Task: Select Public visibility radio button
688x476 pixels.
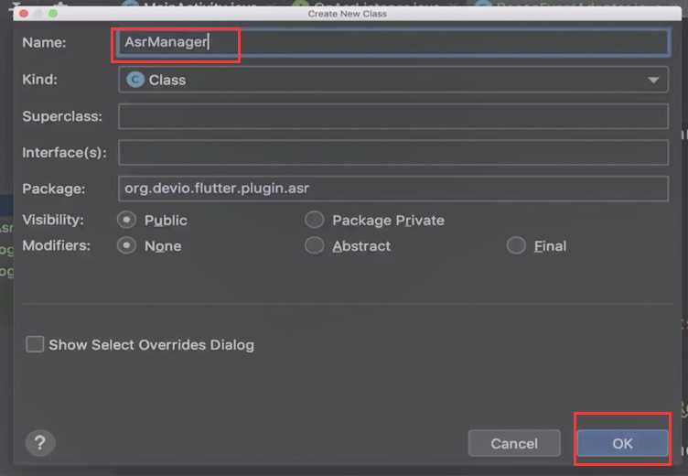Action: [127, 220]
